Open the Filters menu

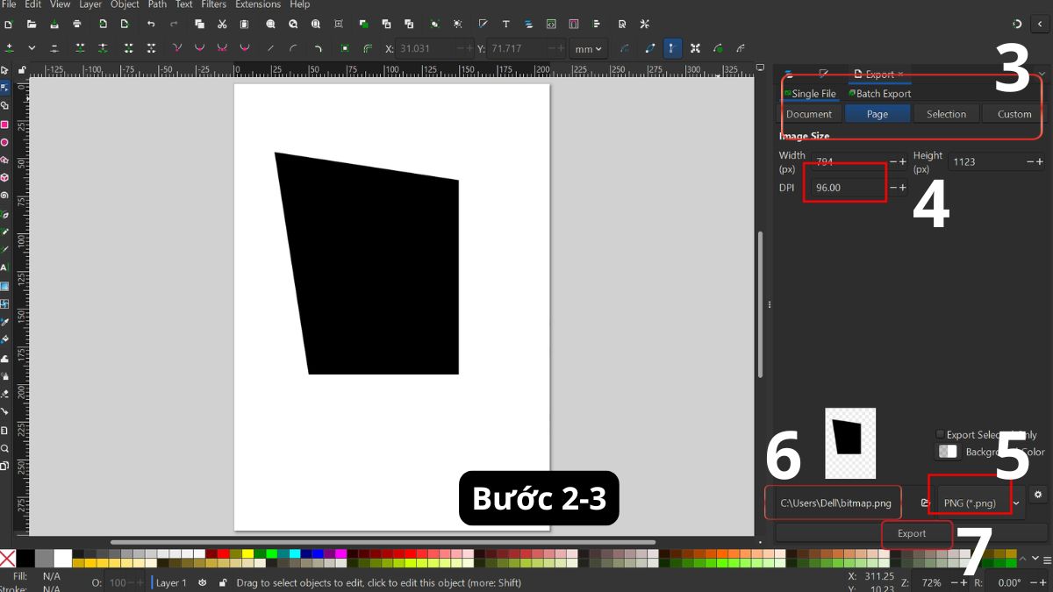pyautogui.click(x=213, y=4)
